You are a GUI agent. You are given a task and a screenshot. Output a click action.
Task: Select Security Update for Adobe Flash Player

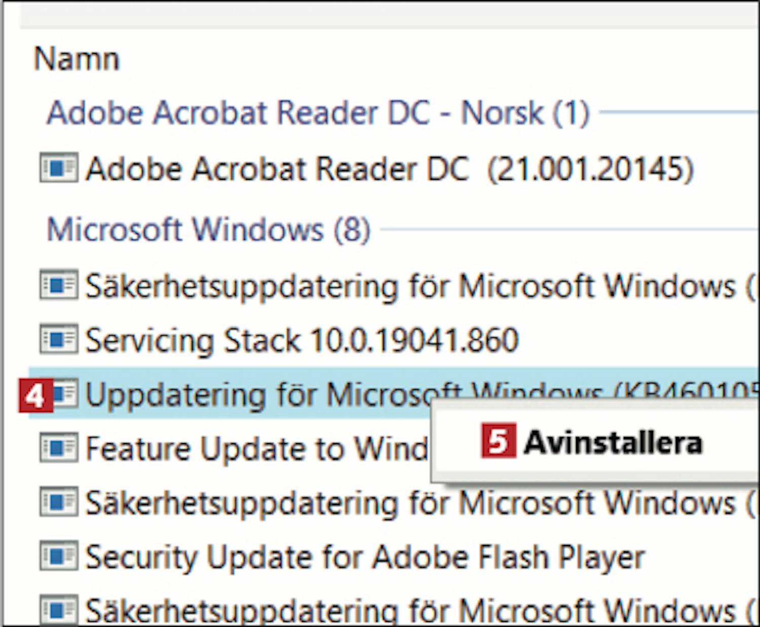pyautogui.click(x=365, y=557)
